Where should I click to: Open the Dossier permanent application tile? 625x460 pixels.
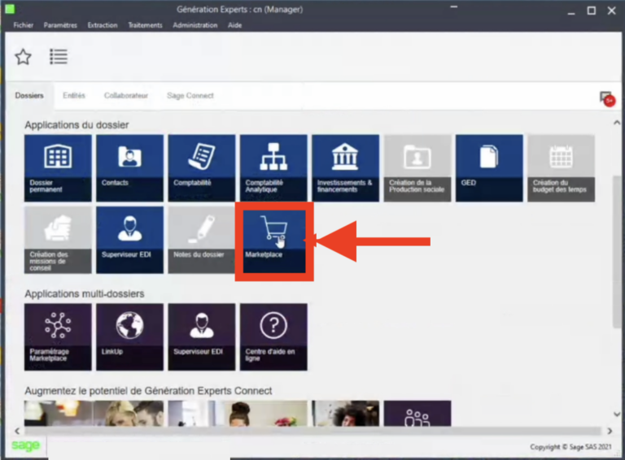click(x=58, y=168)
